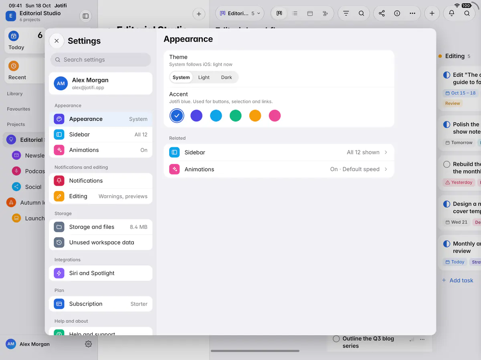Screen dimensions: 481x360
Task: Select Autumn project icon in sidebar
Action: click(x=11, y=202)
